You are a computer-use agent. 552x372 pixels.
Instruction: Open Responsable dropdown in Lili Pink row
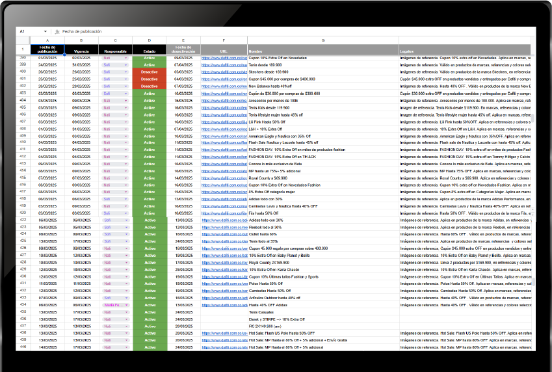point(125,122)
